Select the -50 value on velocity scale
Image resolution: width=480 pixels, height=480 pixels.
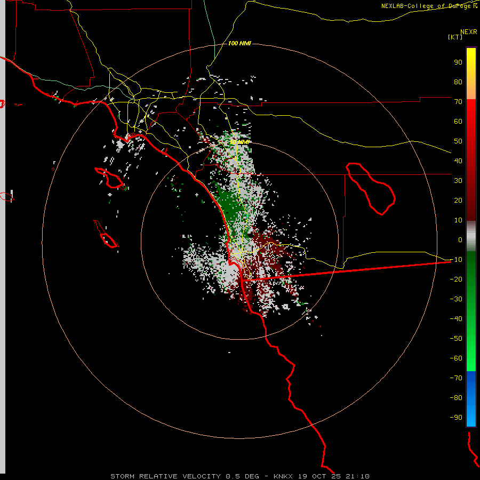point(456,339)
